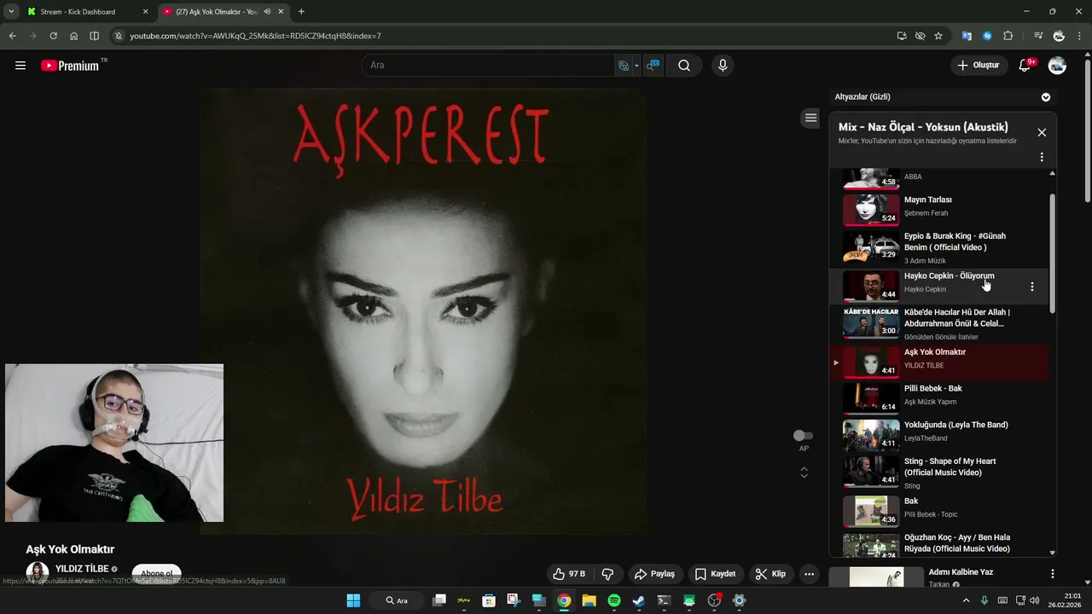Close the Kick Dashboard tab
This screenshot has height=614, width=1092.
click(x=145, y=12)
